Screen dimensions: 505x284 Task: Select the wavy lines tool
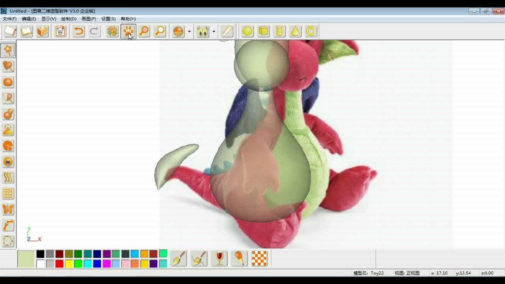pos(8,177)
